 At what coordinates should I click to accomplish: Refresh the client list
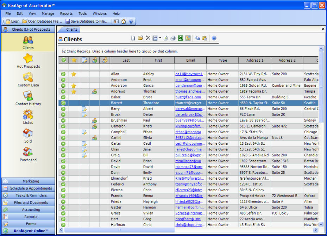pyautogui.click(x=165, y=38)
